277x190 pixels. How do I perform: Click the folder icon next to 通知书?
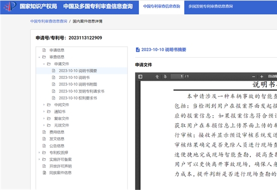[x=49, y=112]
